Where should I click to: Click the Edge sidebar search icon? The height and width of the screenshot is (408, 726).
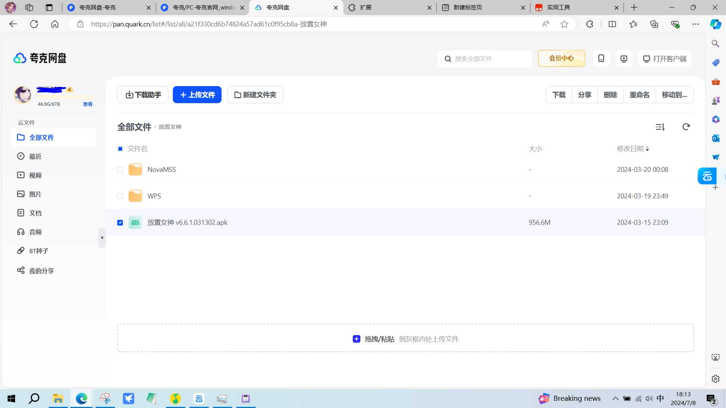(x=715, y=44)
